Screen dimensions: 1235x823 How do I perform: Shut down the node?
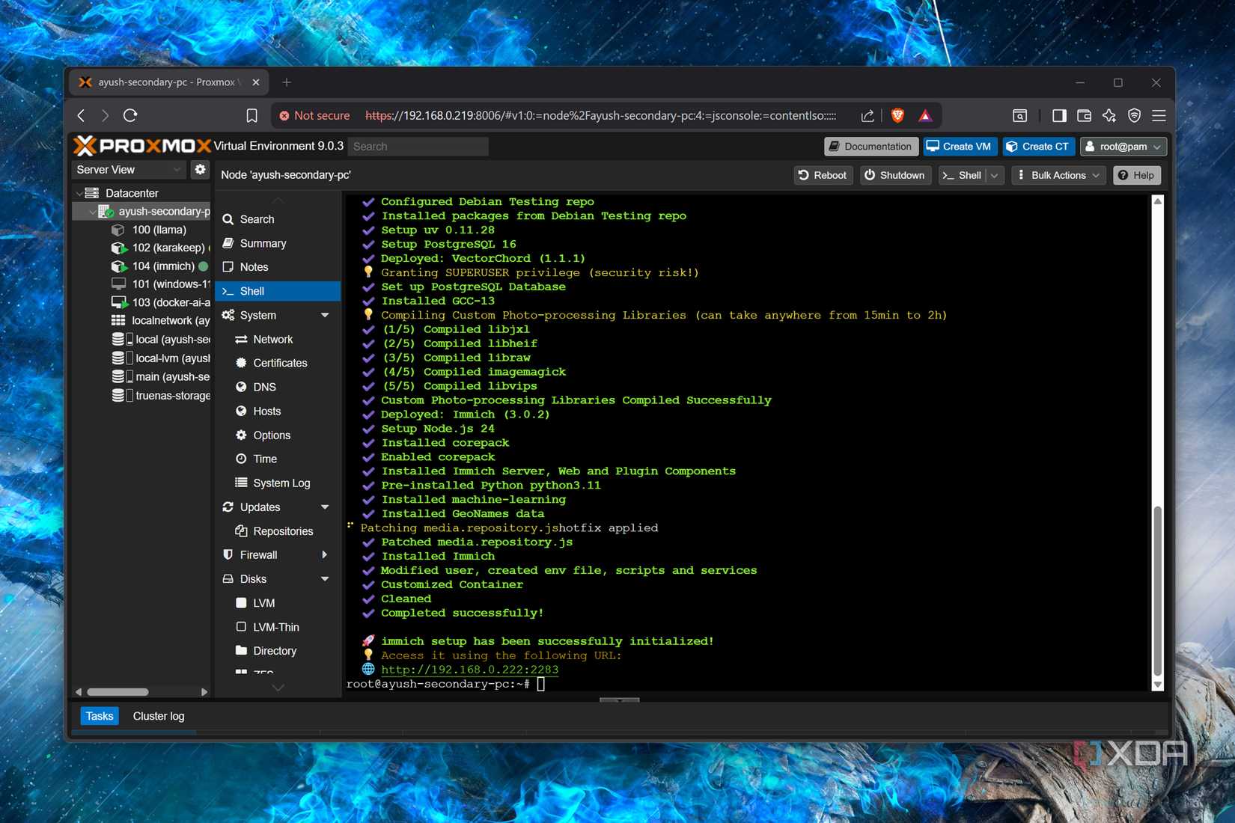click(895, 175)
